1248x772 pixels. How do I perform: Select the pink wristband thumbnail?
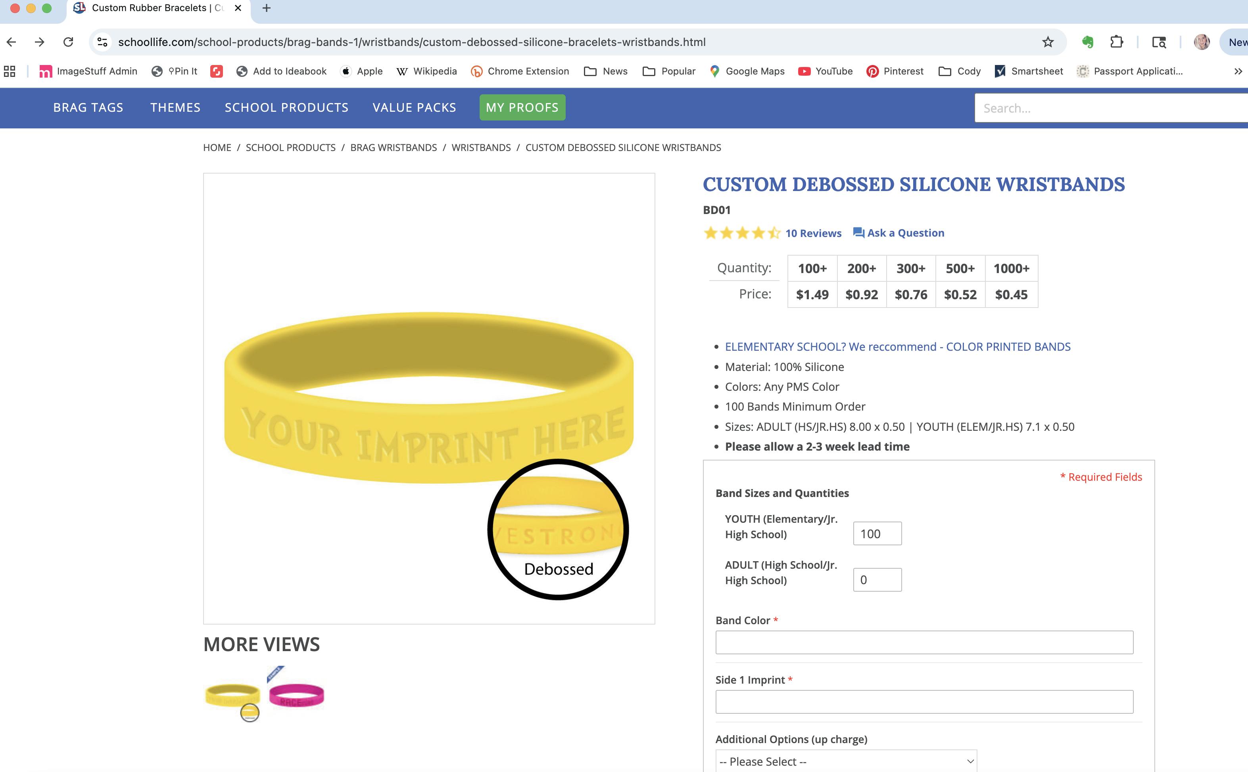pos(296,695)
